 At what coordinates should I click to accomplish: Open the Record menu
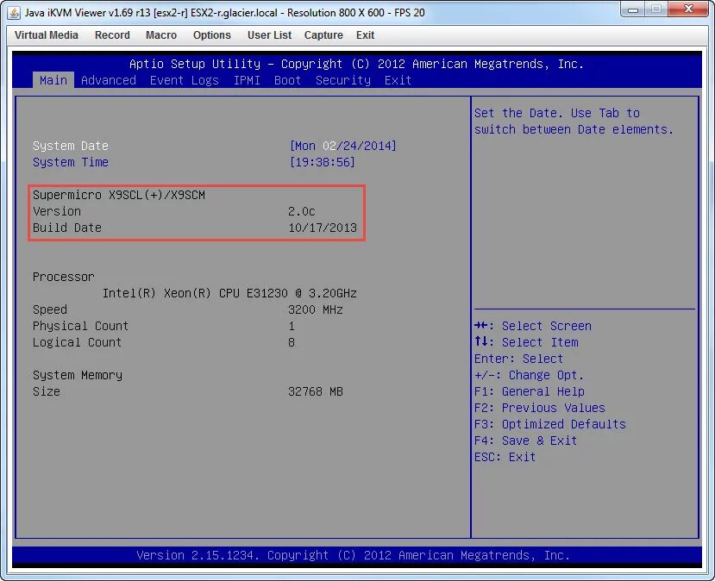112,35
